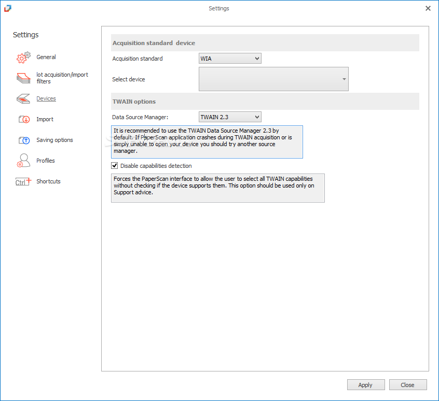Expand the Select device dropdown
The image size is (439, 401).
click(273, 79)
